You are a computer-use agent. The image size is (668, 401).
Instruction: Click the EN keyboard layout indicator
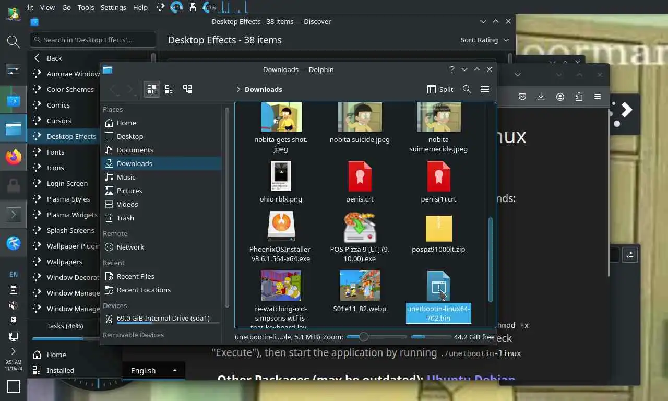(x=14, y=274)
